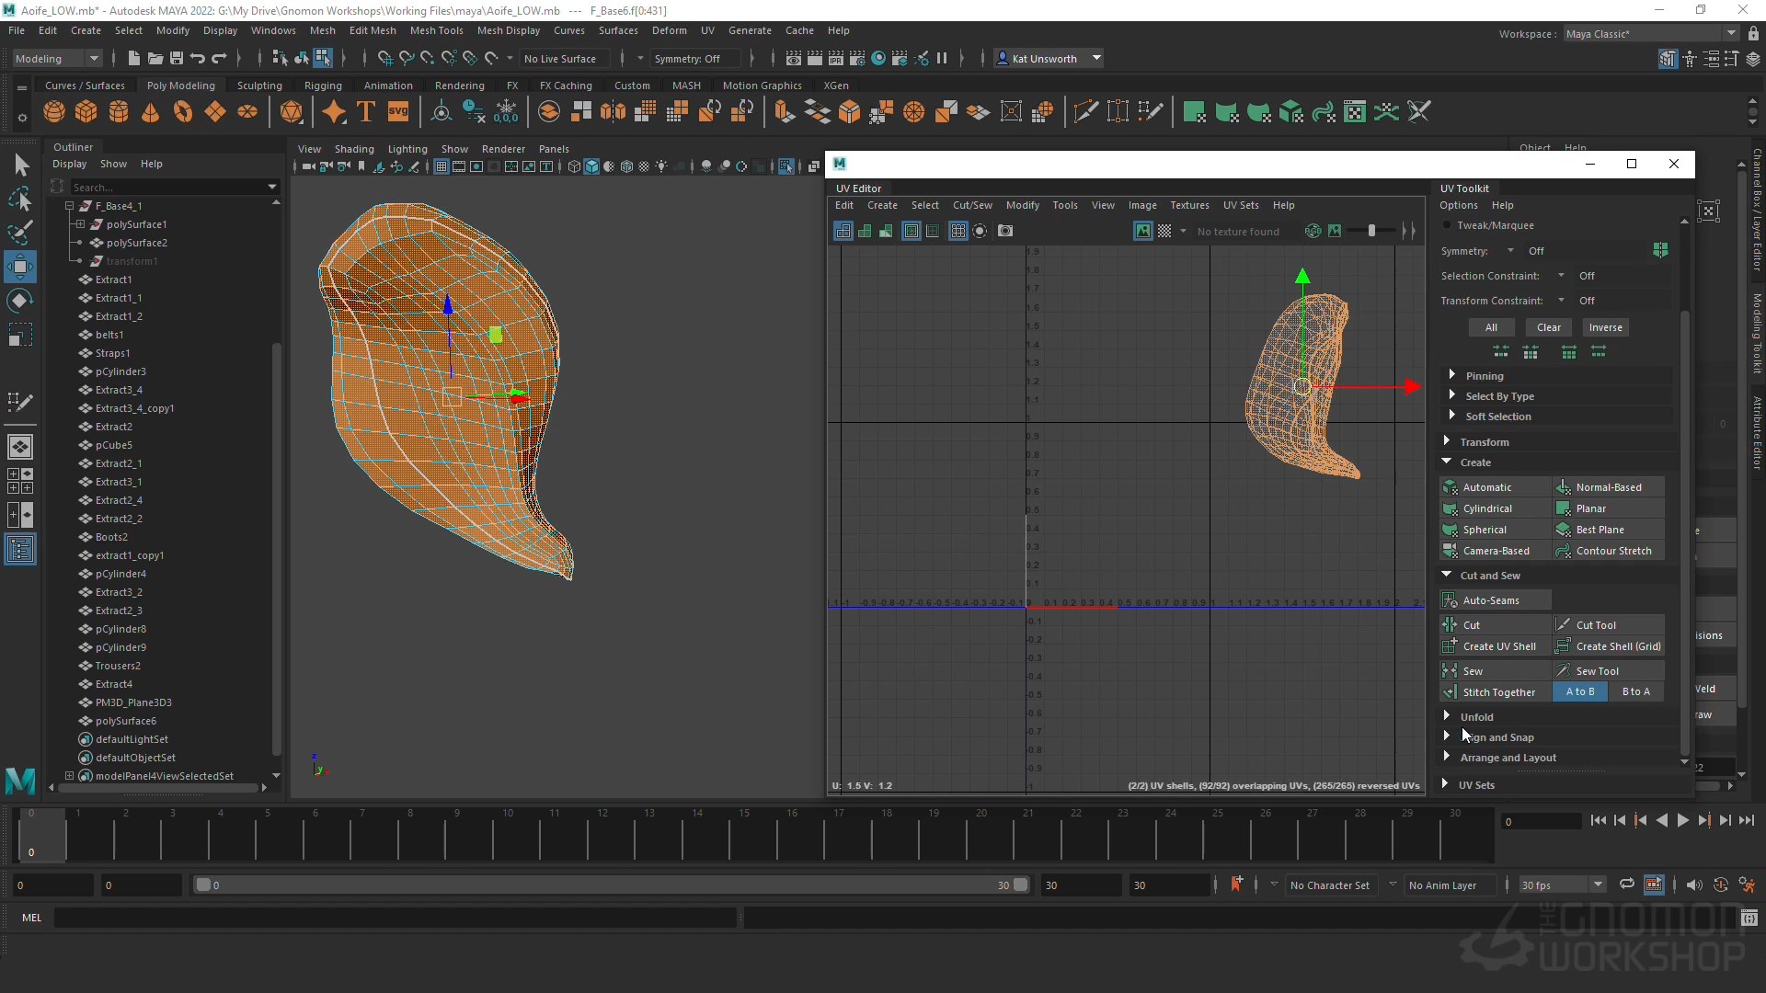
Task: Click the Inverse selection button
Action: 1605,327
